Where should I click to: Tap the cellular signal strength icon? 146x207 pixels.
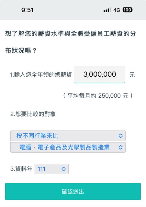coord(107,10)
